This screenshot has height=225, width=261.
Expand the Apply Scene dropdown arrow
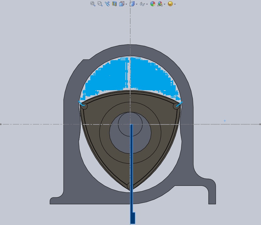click(164, 4)
